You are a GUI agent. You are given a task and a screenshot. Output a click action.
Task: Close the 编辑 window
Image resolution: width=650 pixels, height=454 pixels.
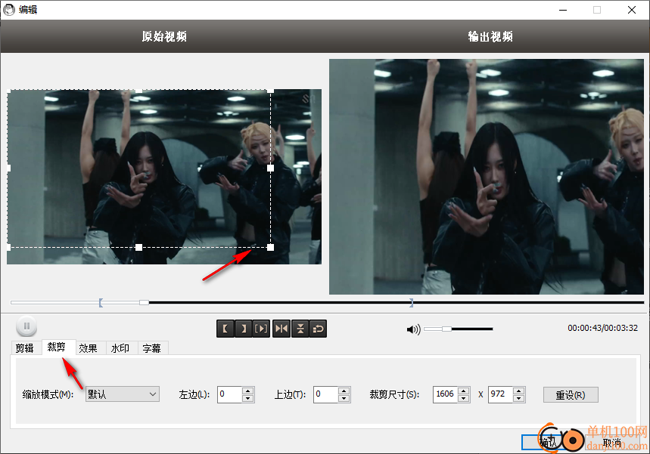[632, 10]
